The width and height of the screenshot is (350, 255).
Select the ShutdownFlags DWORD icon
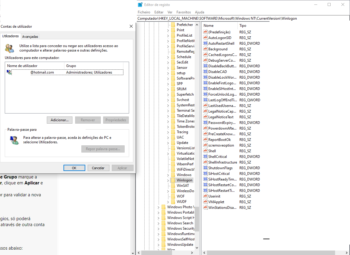pyautogui.click(x=205, y=168)
